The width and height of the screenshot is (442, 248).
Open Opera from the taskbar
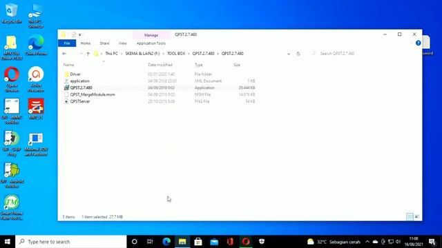click(246, 242)
